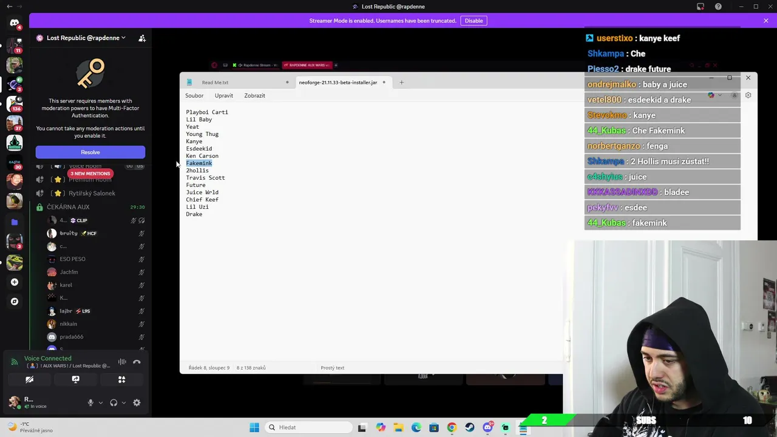Click 'Playboi Carti' line in Notepad

pos(207,112)
